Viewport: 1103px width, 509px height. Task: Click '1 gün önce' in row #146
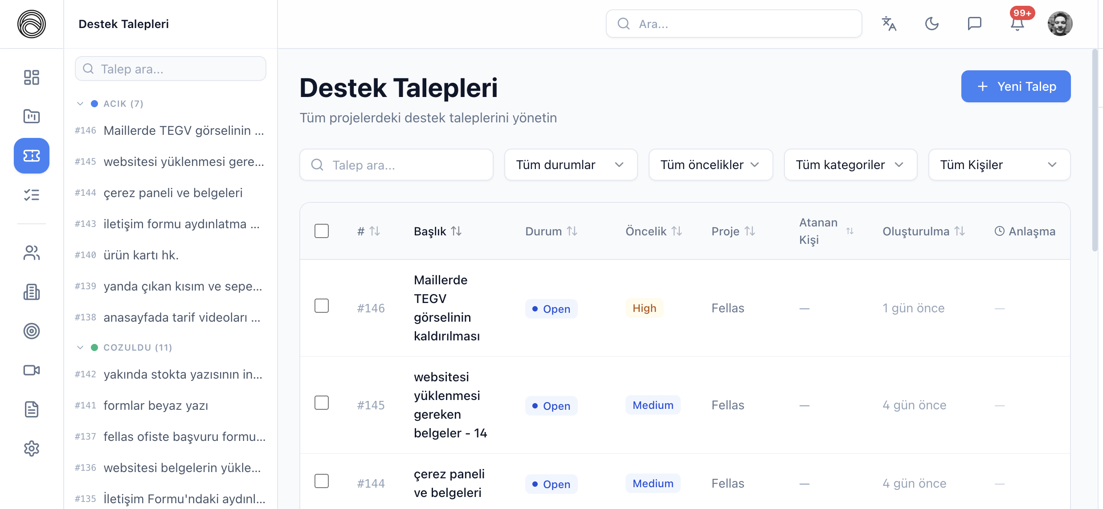pyautogui.click(x=913, y=308)
